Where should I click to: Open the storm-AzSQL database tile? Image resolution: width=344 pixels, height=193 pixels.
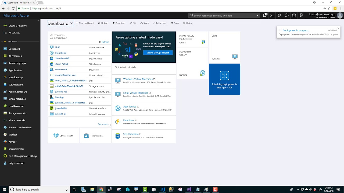192,39
